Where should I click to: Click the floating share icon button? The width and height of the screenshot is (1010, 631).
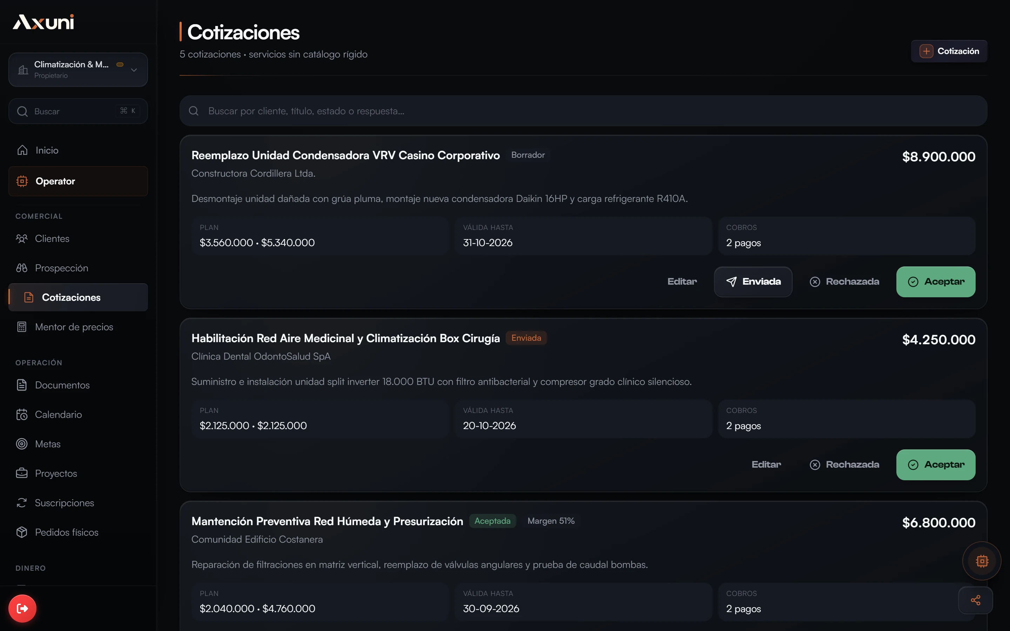(975, 600)
